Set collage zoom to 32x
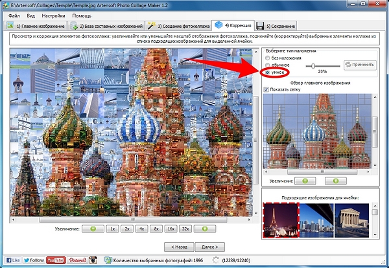The height and width of the screenshot is (268, 389). click(185, 229)
